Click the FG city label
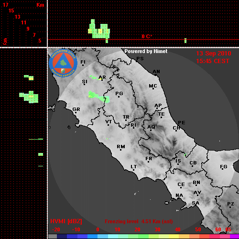 tap(224, 167)
